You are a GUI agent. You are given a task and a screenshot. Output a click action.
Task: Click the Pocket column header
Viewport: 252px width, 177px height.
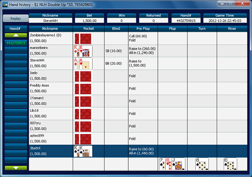point(88,29)
